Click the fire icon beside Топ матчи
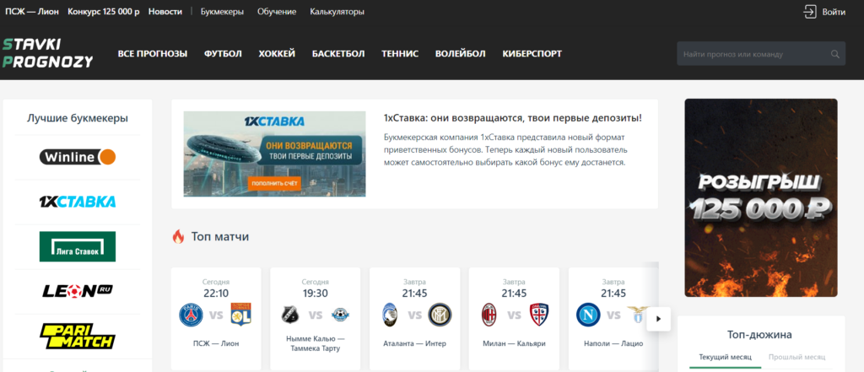 tap(178, 236)
